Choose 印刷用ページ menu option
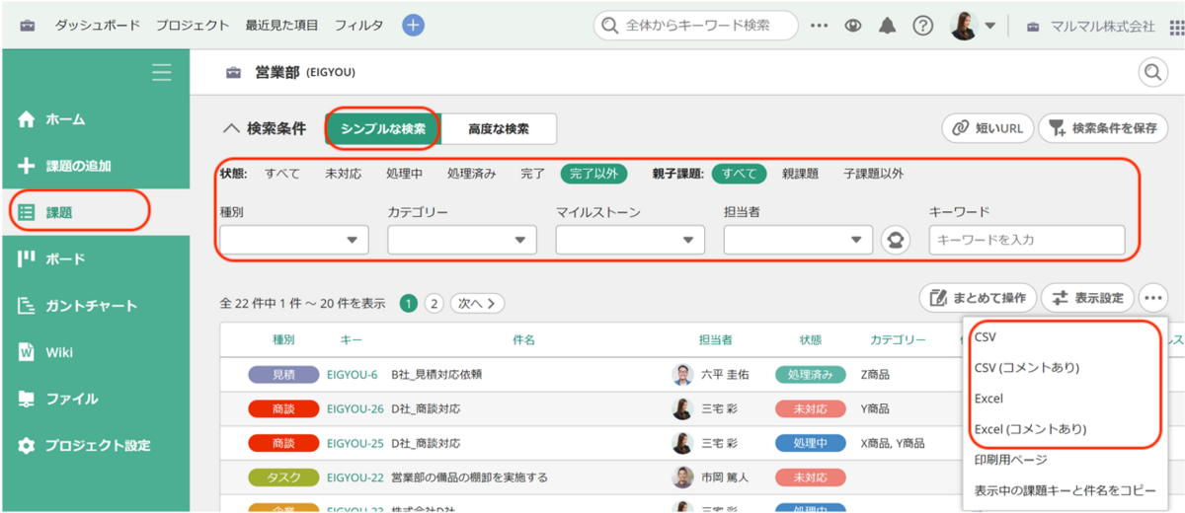This screenshot has width=1185, height=513. (x=1010, y=460)
